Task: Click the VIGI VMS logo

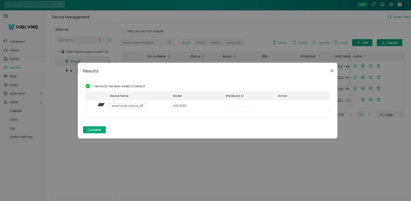Action: pyautogui.click(x=23, y=27)
